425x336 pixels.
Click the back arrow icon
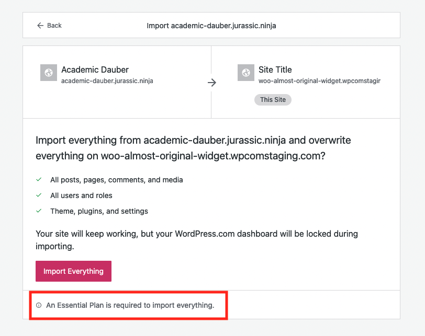click(40, 26)
